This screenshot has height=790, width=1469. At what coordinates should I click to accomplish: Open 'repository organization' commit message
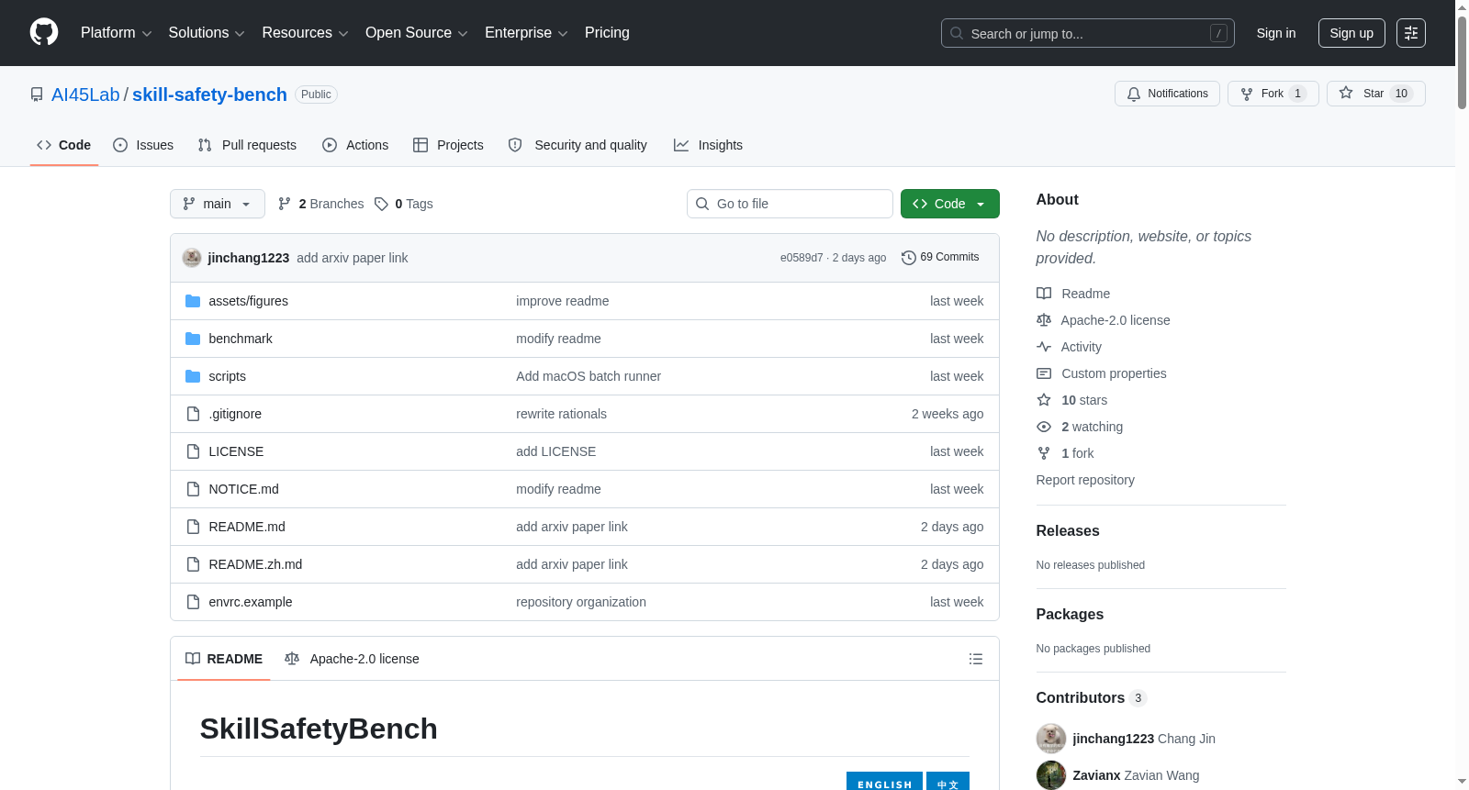coord(581,602)
